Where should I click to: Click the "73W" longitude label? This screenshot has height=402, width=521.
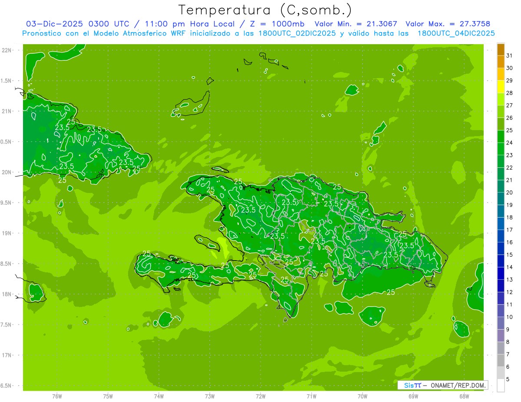(x=210, y=396)
